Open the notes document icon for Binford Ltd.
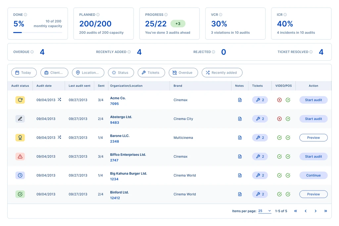The image size is (339, 226). [x=240, y=194]
